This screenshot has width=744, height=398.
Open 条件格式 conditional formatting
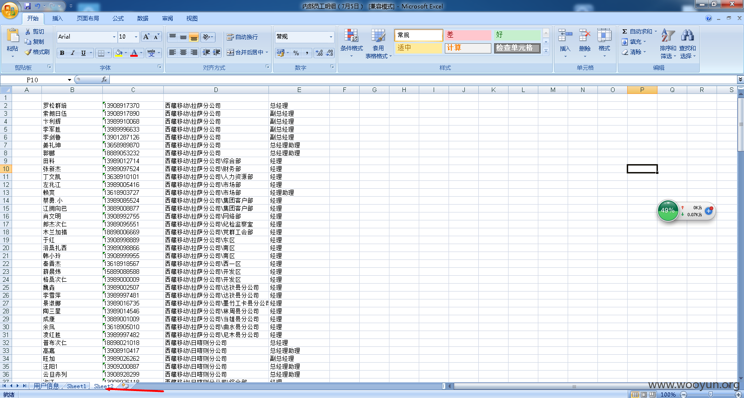click(x=351, y=43)
